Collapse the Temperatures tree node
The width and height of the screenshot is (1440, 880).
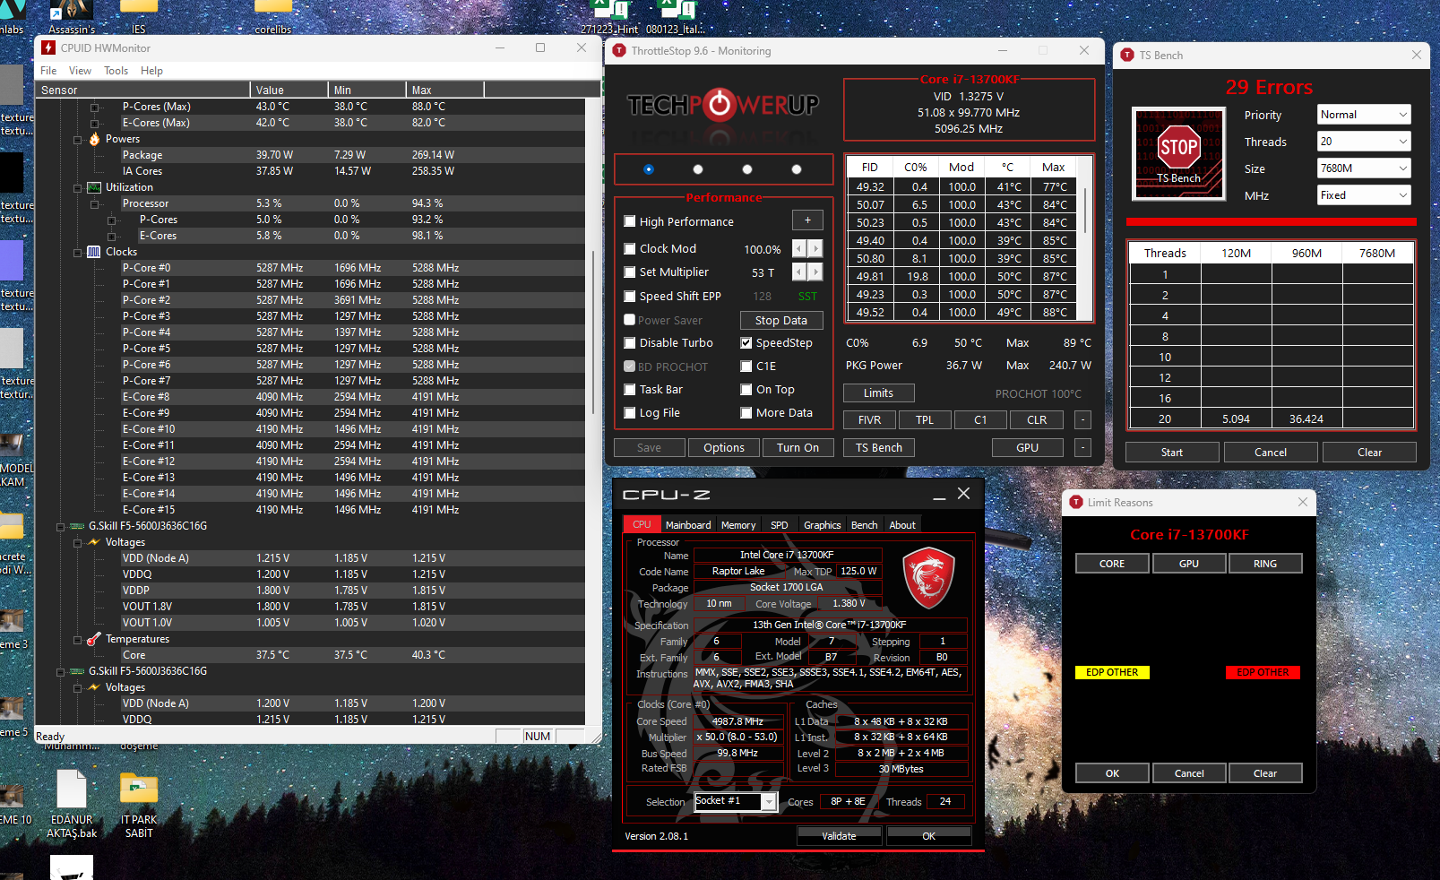[x=78, y=639]
